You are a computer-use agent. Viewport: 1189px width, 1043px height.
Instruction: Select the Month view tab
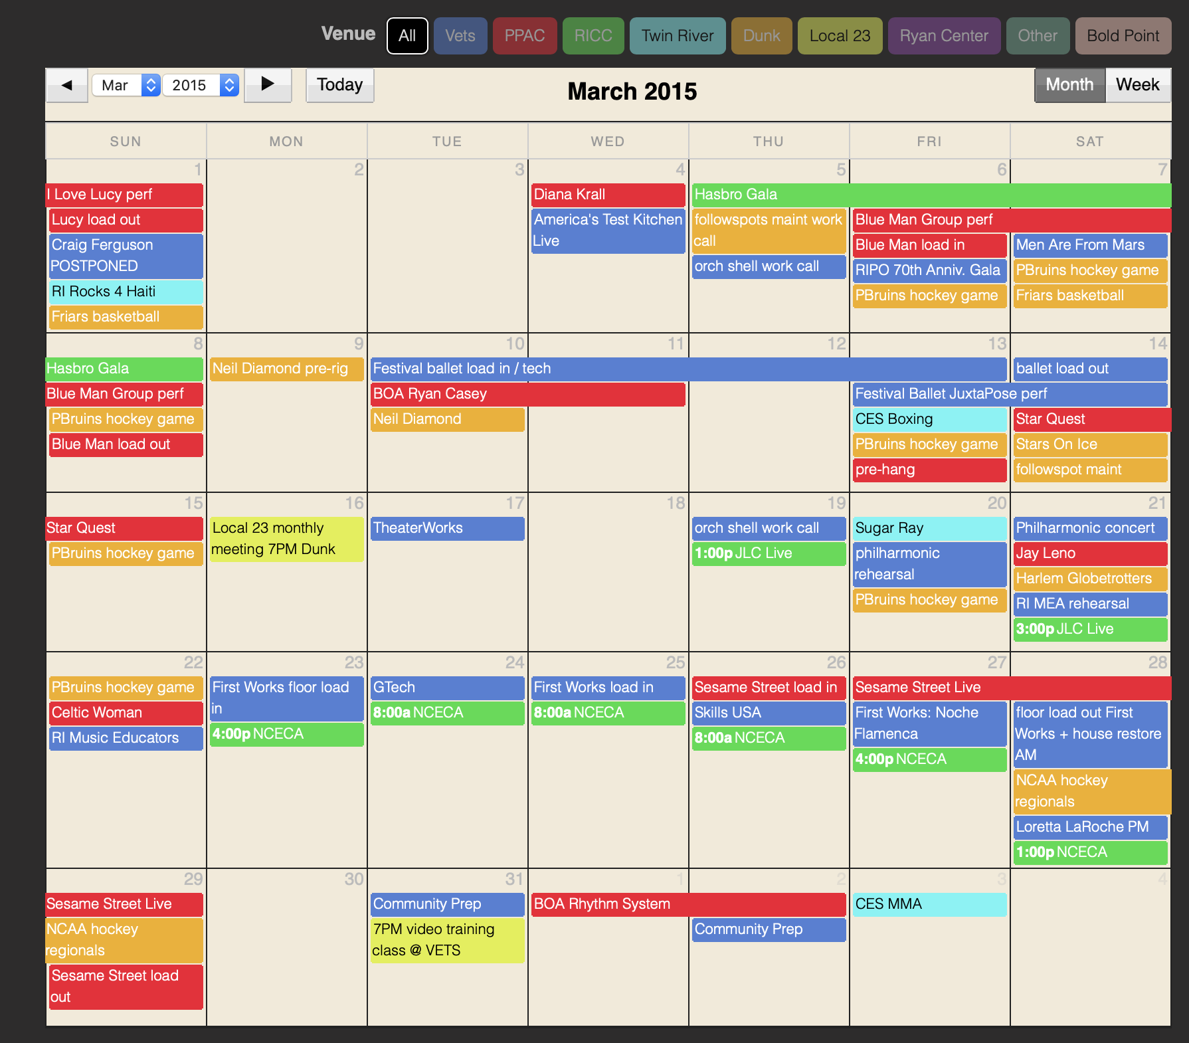click(x=1069, y=85)
